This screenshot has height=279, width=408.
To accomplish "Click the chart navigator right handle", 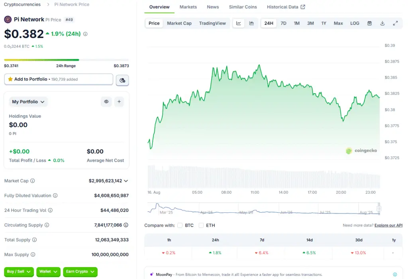I will pyautogui.click(x=379, y=209).
